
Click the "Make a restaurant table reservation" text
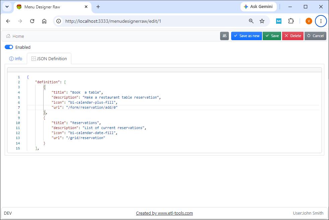click(x=121, y=97)
